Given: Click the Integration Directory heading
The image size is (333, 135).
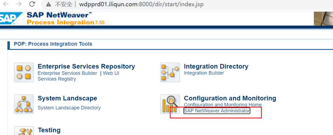Looking at the screenshot, I should point(216,66).
